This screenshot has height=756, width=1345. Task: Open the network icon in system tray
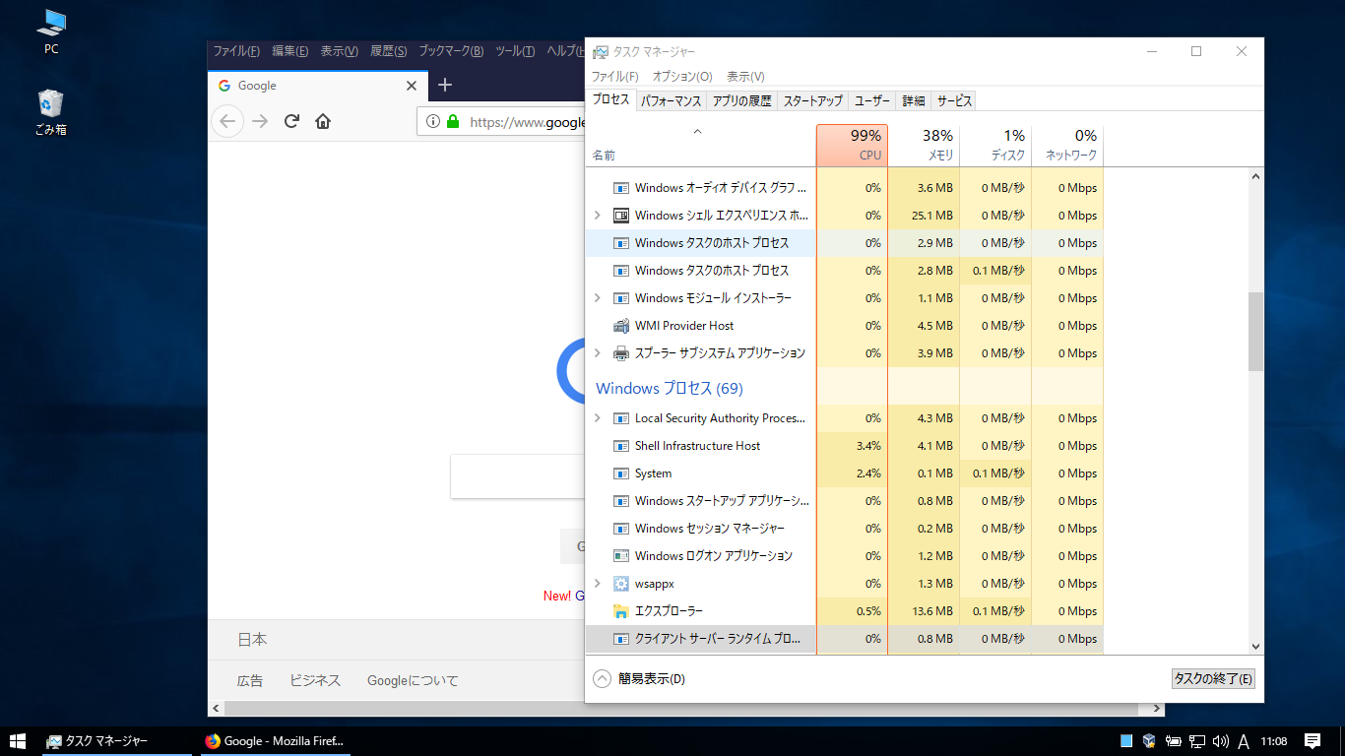click(1198, 741)
